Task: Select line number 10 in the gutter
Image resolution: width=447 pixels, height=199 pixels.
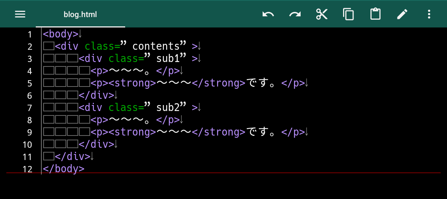Action: 28,144
